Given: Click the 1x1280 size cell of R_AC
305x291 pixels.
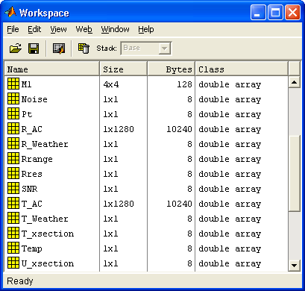Looking at the screenshot, I should pos(119,129).
